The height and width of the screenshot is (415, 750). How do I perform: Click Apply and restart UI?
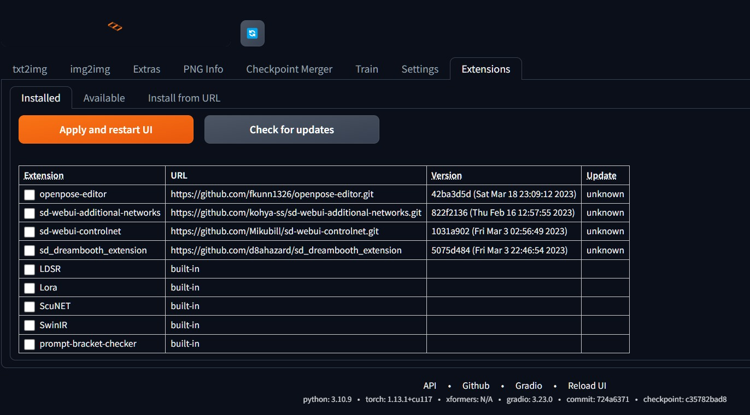106,129
